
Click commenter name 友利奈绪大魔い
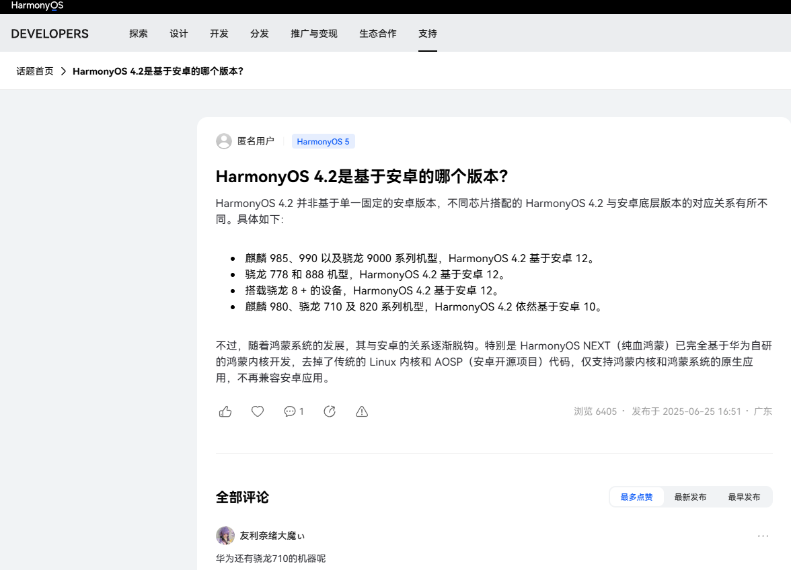point(272,536)
